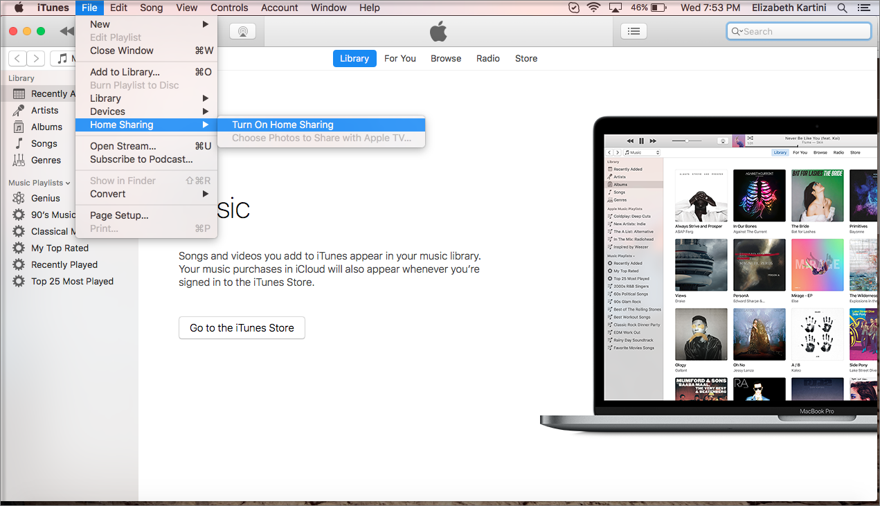Select Subscribe to Podcast menu item
The width and height of the screenshot is (880, 506).
click(x=147, y=159)
